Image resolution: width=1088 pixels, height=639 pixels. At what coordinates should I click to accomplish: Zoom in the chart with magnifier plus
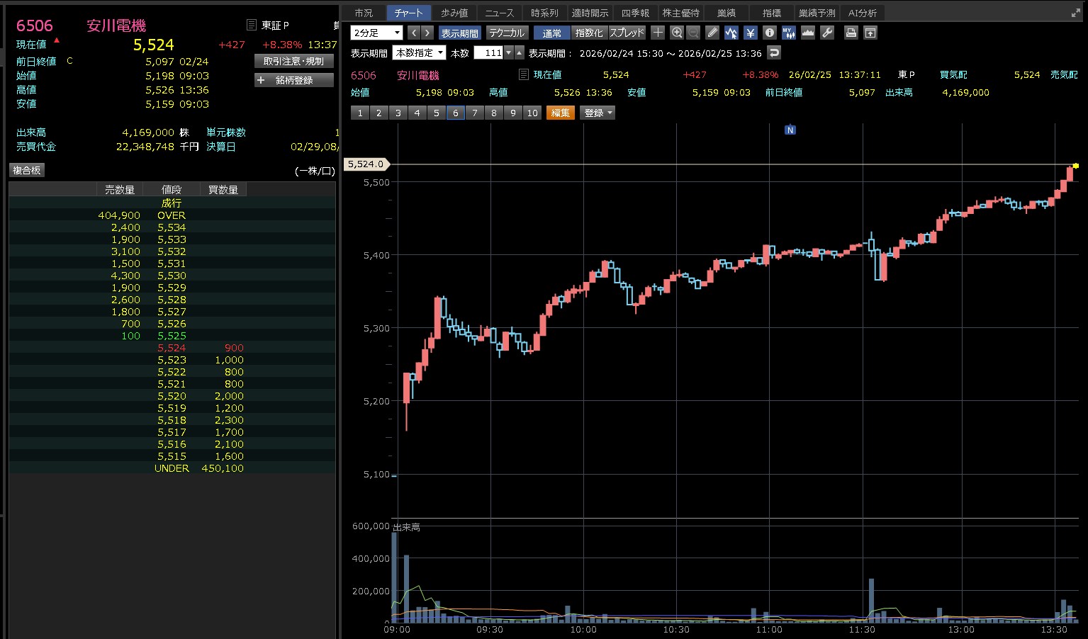(676, 33)
